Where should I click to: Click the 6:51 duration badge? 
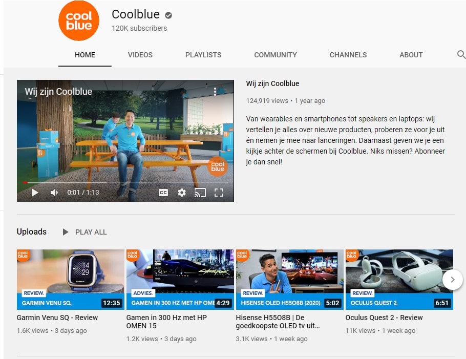tap(442, 303)
